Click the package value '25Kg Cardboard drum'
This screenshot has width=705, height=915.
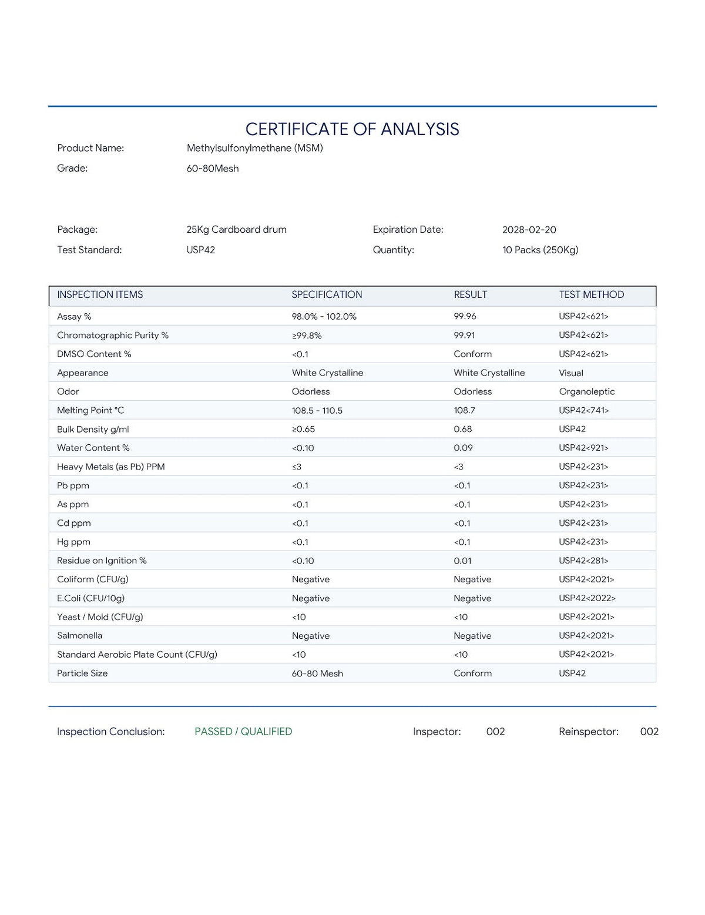(x=237, y=230)
